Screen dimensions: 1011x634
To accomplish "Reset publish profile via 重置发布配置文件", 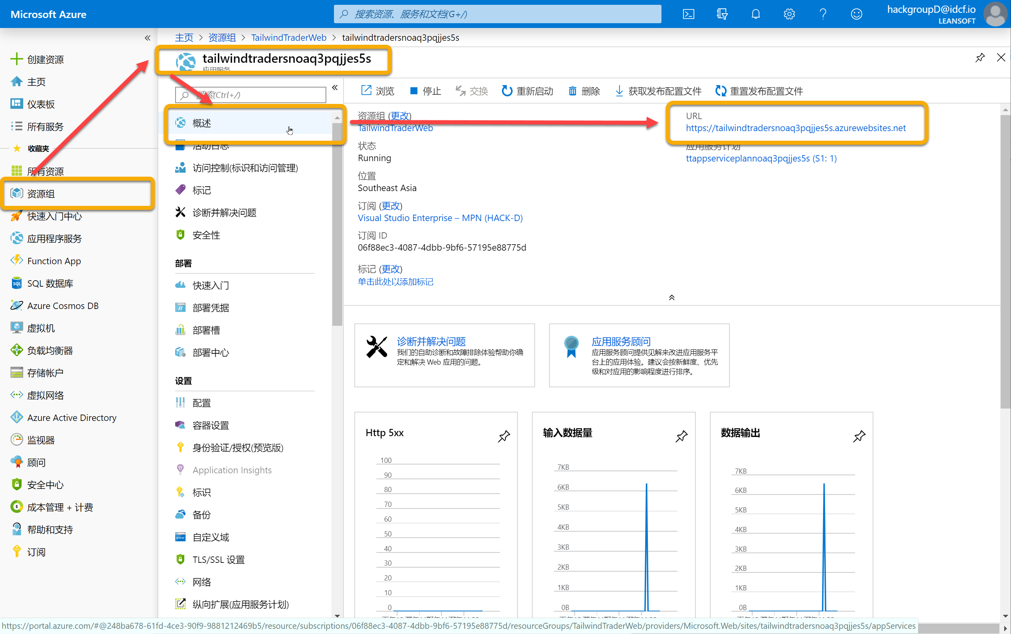I will pyautogui.click(x=759, y=91).
